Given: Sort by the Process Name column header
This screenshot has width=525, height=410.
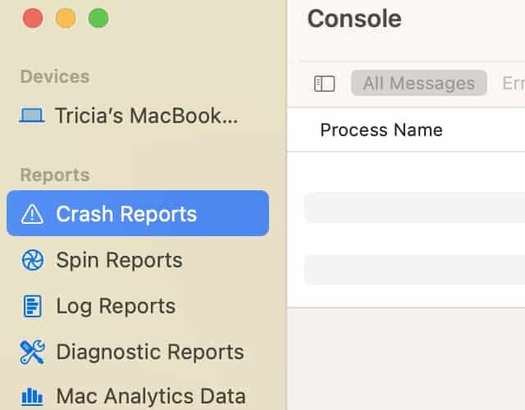Looking at the screenshot, I should [381, 130].
